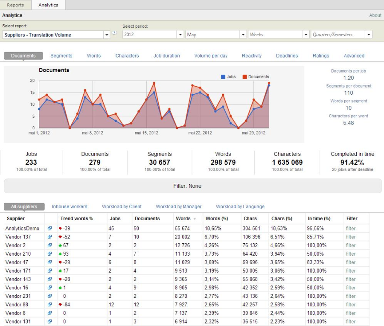Click filter link for Vendor 171
The width and height of the screenshot is (384, 326).
coord(351,271)
